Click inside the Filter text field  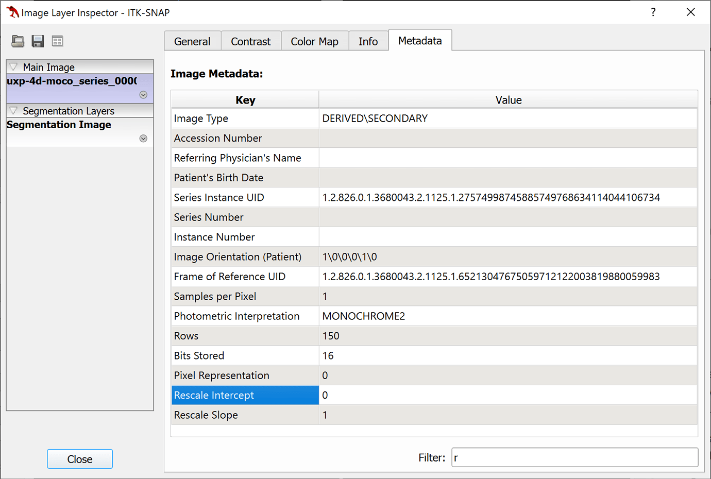click(x=574, y=457)
